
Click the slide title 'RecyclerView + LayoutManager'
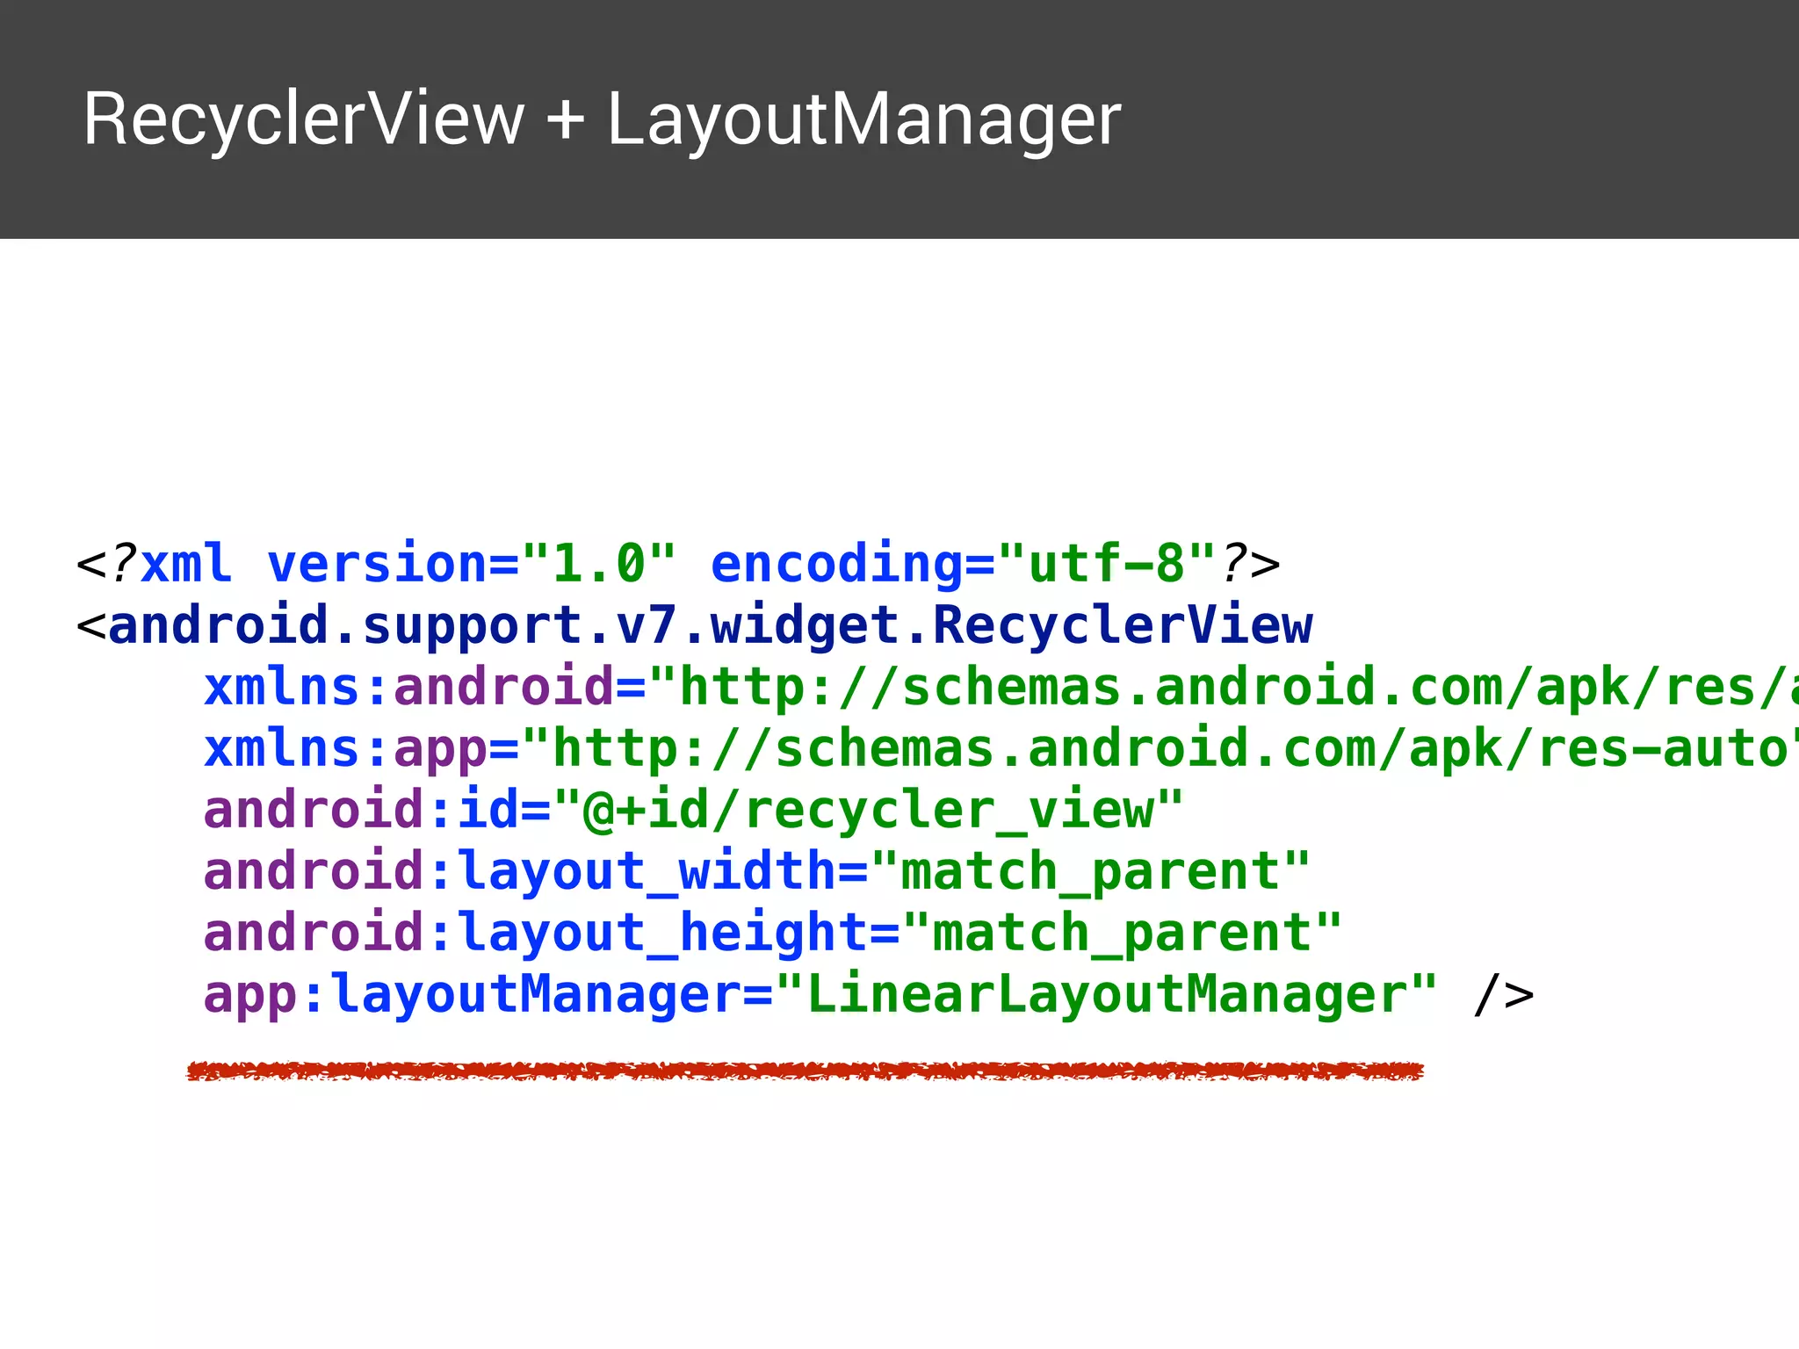[602, 119]
